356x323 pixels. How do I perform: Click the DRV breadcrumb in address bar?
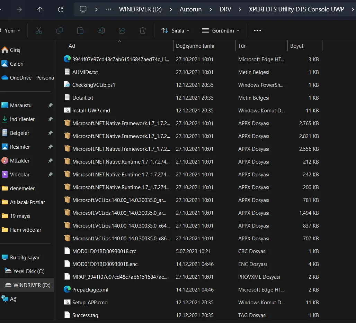click(x=225, y=9)
